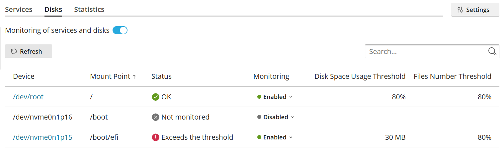Click the Settings sliders icon
Image resolution: width=504 pixels, height=152 pixels.
click(x=460, y=10)
